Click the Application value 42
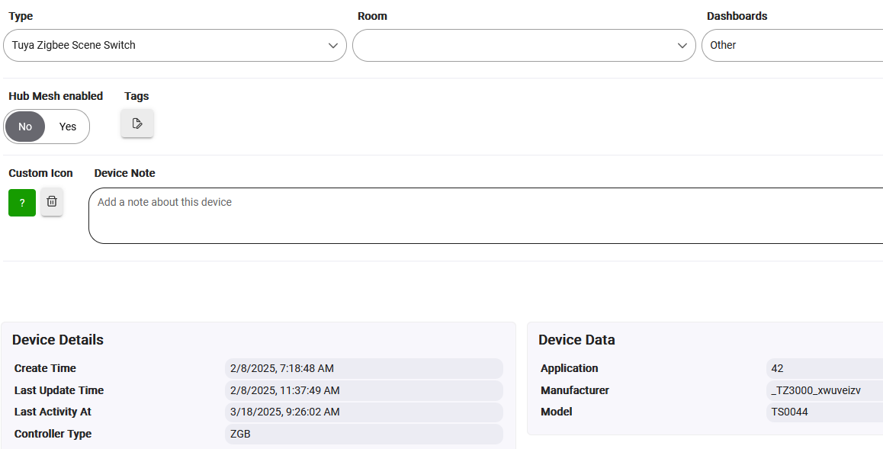This screenshot has height=449, width=883. [824, 368]
